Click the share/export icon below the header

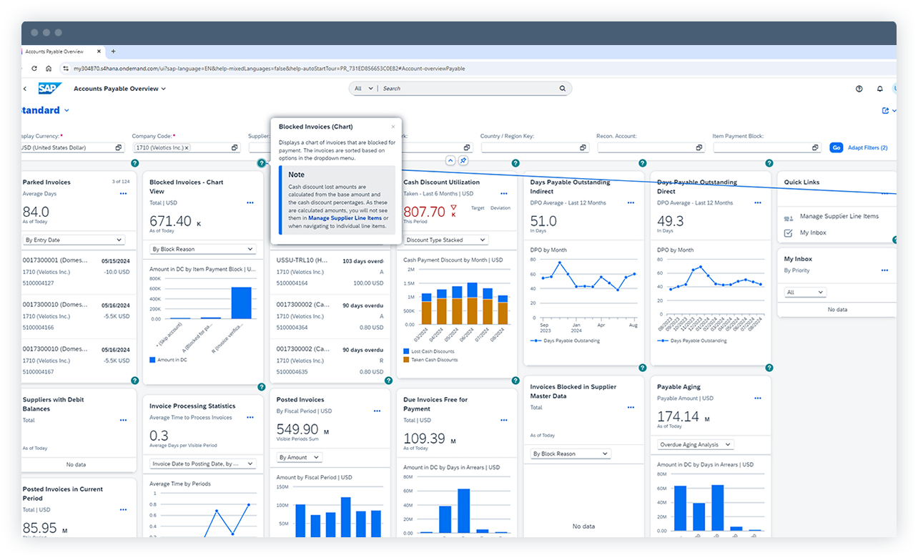pyautogui.click(x=884, y=110)
